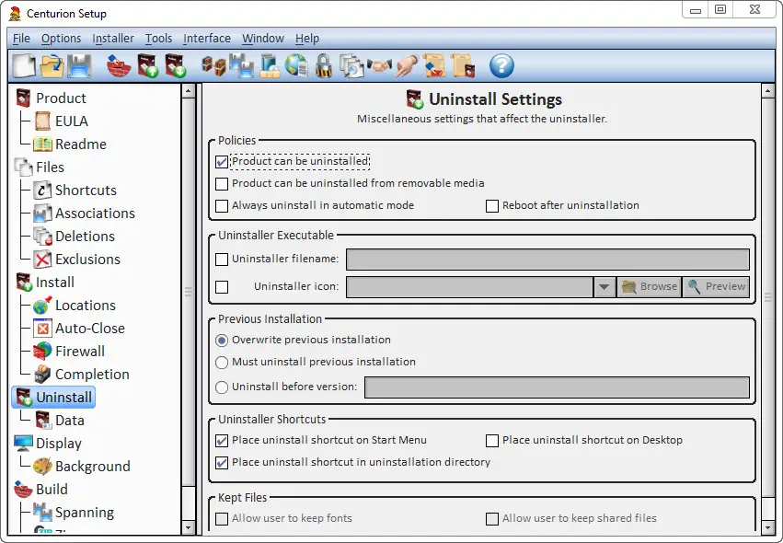Enable uninstall shortcut on Desktop
The width and height of the screenshot is (783, 543).
492,441
